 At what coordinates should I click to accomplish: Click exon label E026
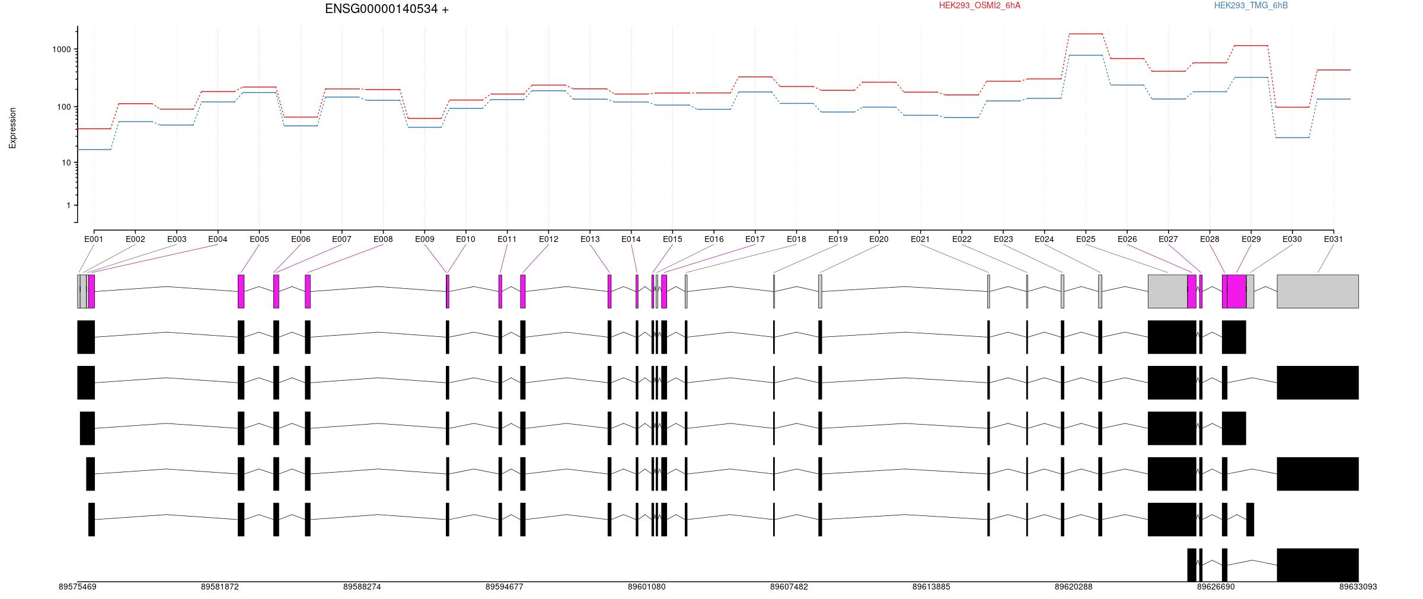tap(1127, 239)
